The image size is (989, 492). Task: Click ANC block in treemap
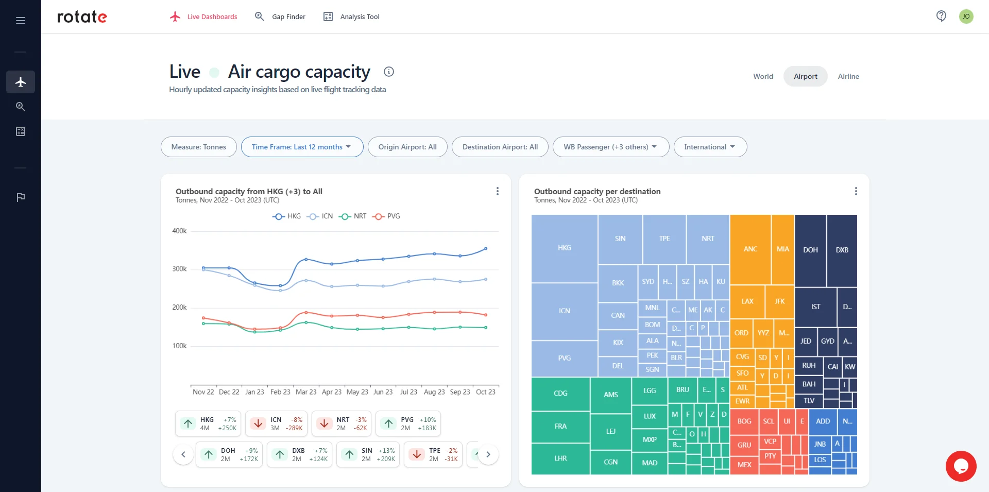751,249
